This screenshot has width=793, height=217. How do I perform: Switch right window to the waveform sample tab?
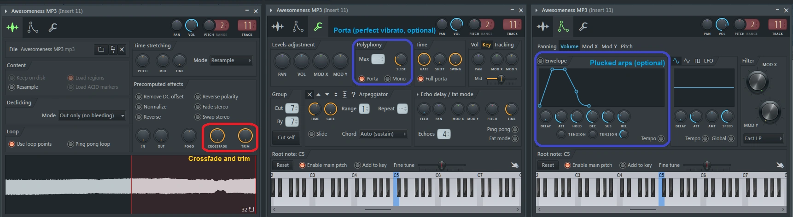pos(543,27)
